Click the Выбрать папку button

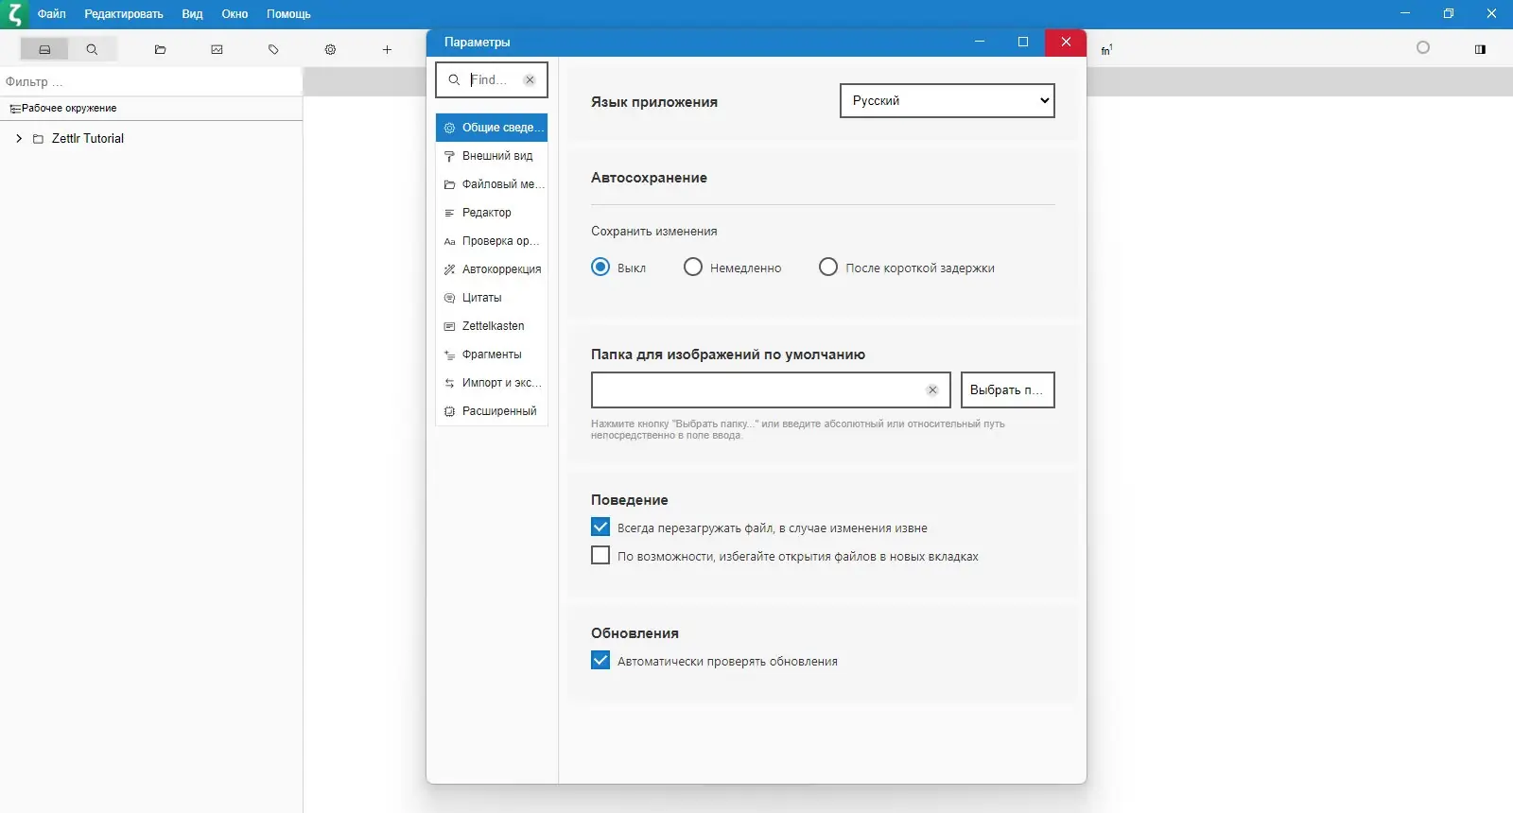pos(1008,390)
